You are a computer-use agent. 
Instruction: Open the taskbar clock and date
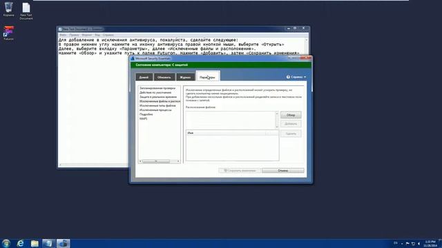(430, 243)
